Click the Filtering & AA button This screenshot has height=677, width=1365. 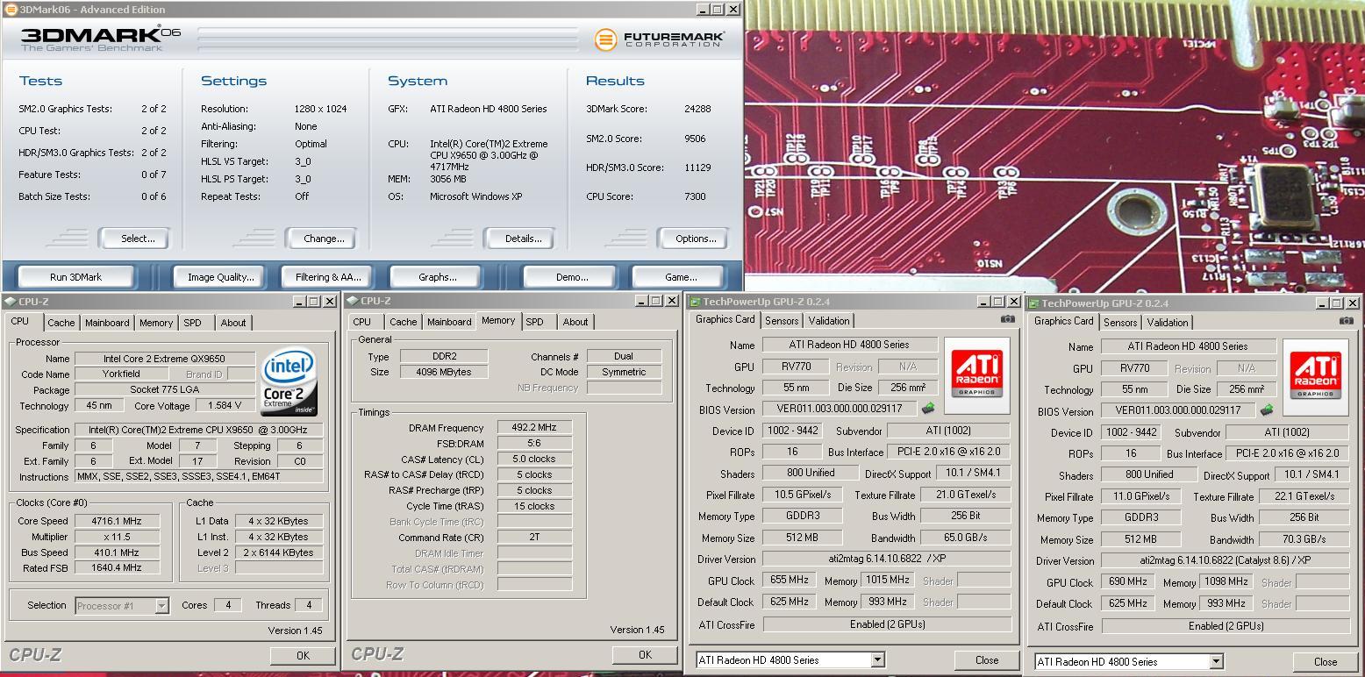328,277
